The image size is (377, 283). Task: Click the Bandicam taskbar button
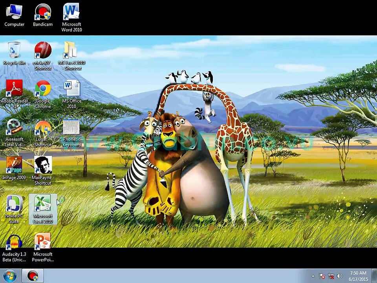coord(33,276)
